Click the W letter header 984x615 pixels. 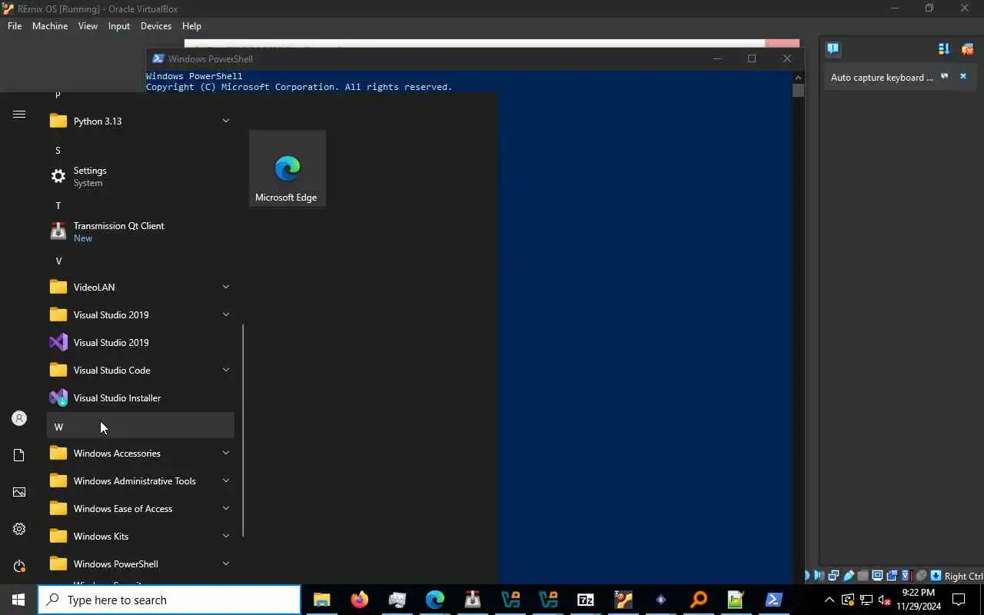[141, 426]
